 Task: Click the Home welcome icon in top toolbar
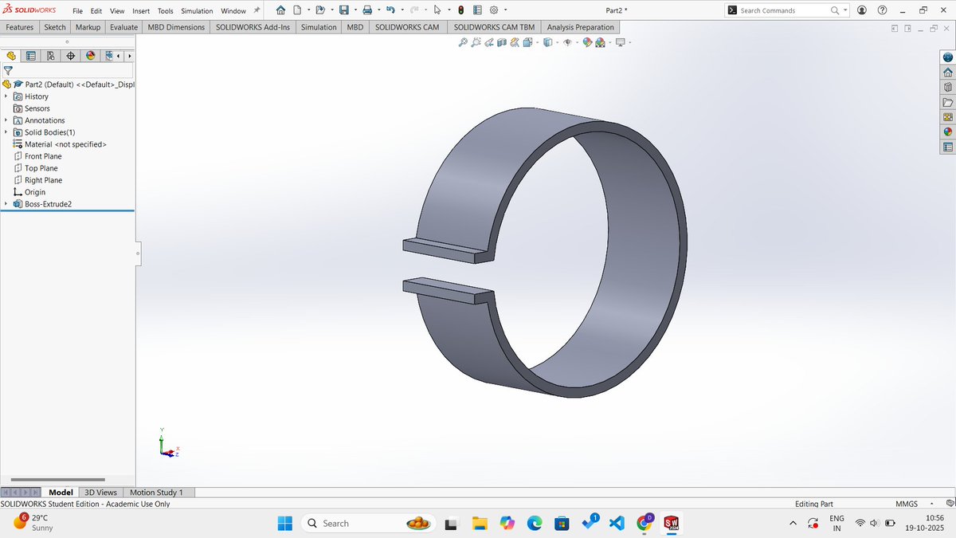click(280, 10)
